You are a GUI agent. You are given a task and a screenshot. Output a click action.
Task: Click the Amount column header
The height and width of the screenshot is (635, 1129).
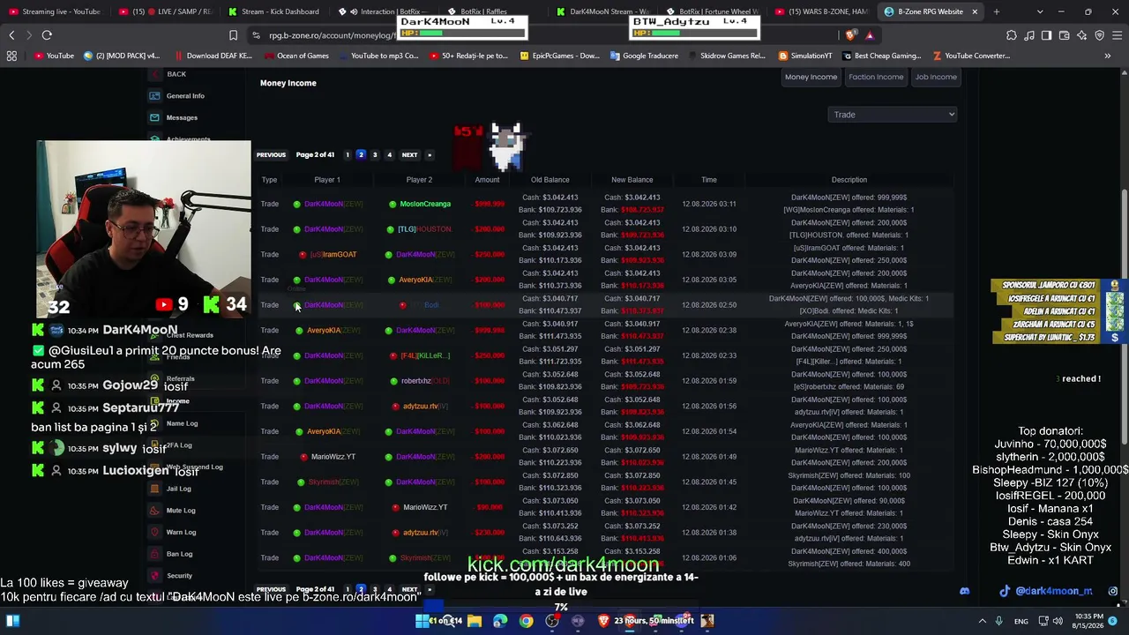point(487,180)
